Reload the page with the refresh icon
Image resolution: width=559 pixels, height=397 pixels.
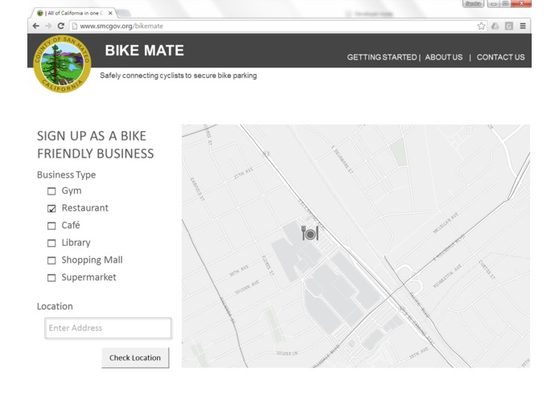coord(61,26)
